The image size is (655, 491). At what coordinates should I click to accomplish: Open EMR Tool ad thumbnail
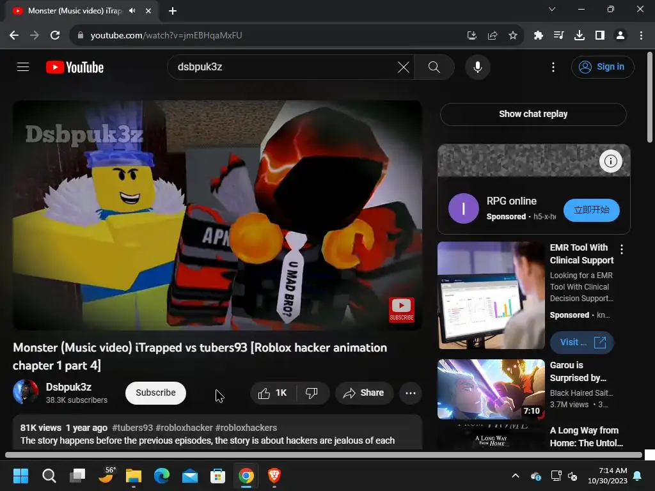pyautogui.click(x=491, y=295)
